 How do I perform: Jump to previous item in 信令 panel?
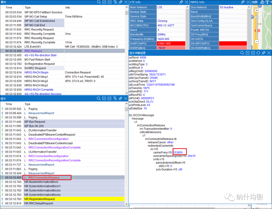[x=104, y=99]
